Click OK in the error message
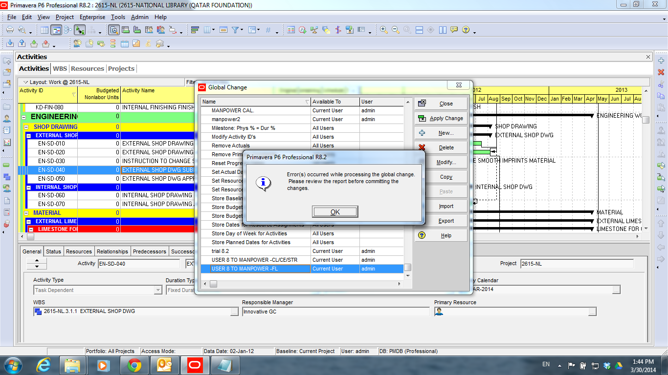Viewport: 668px width, 375px height. (x=335, y=211)
